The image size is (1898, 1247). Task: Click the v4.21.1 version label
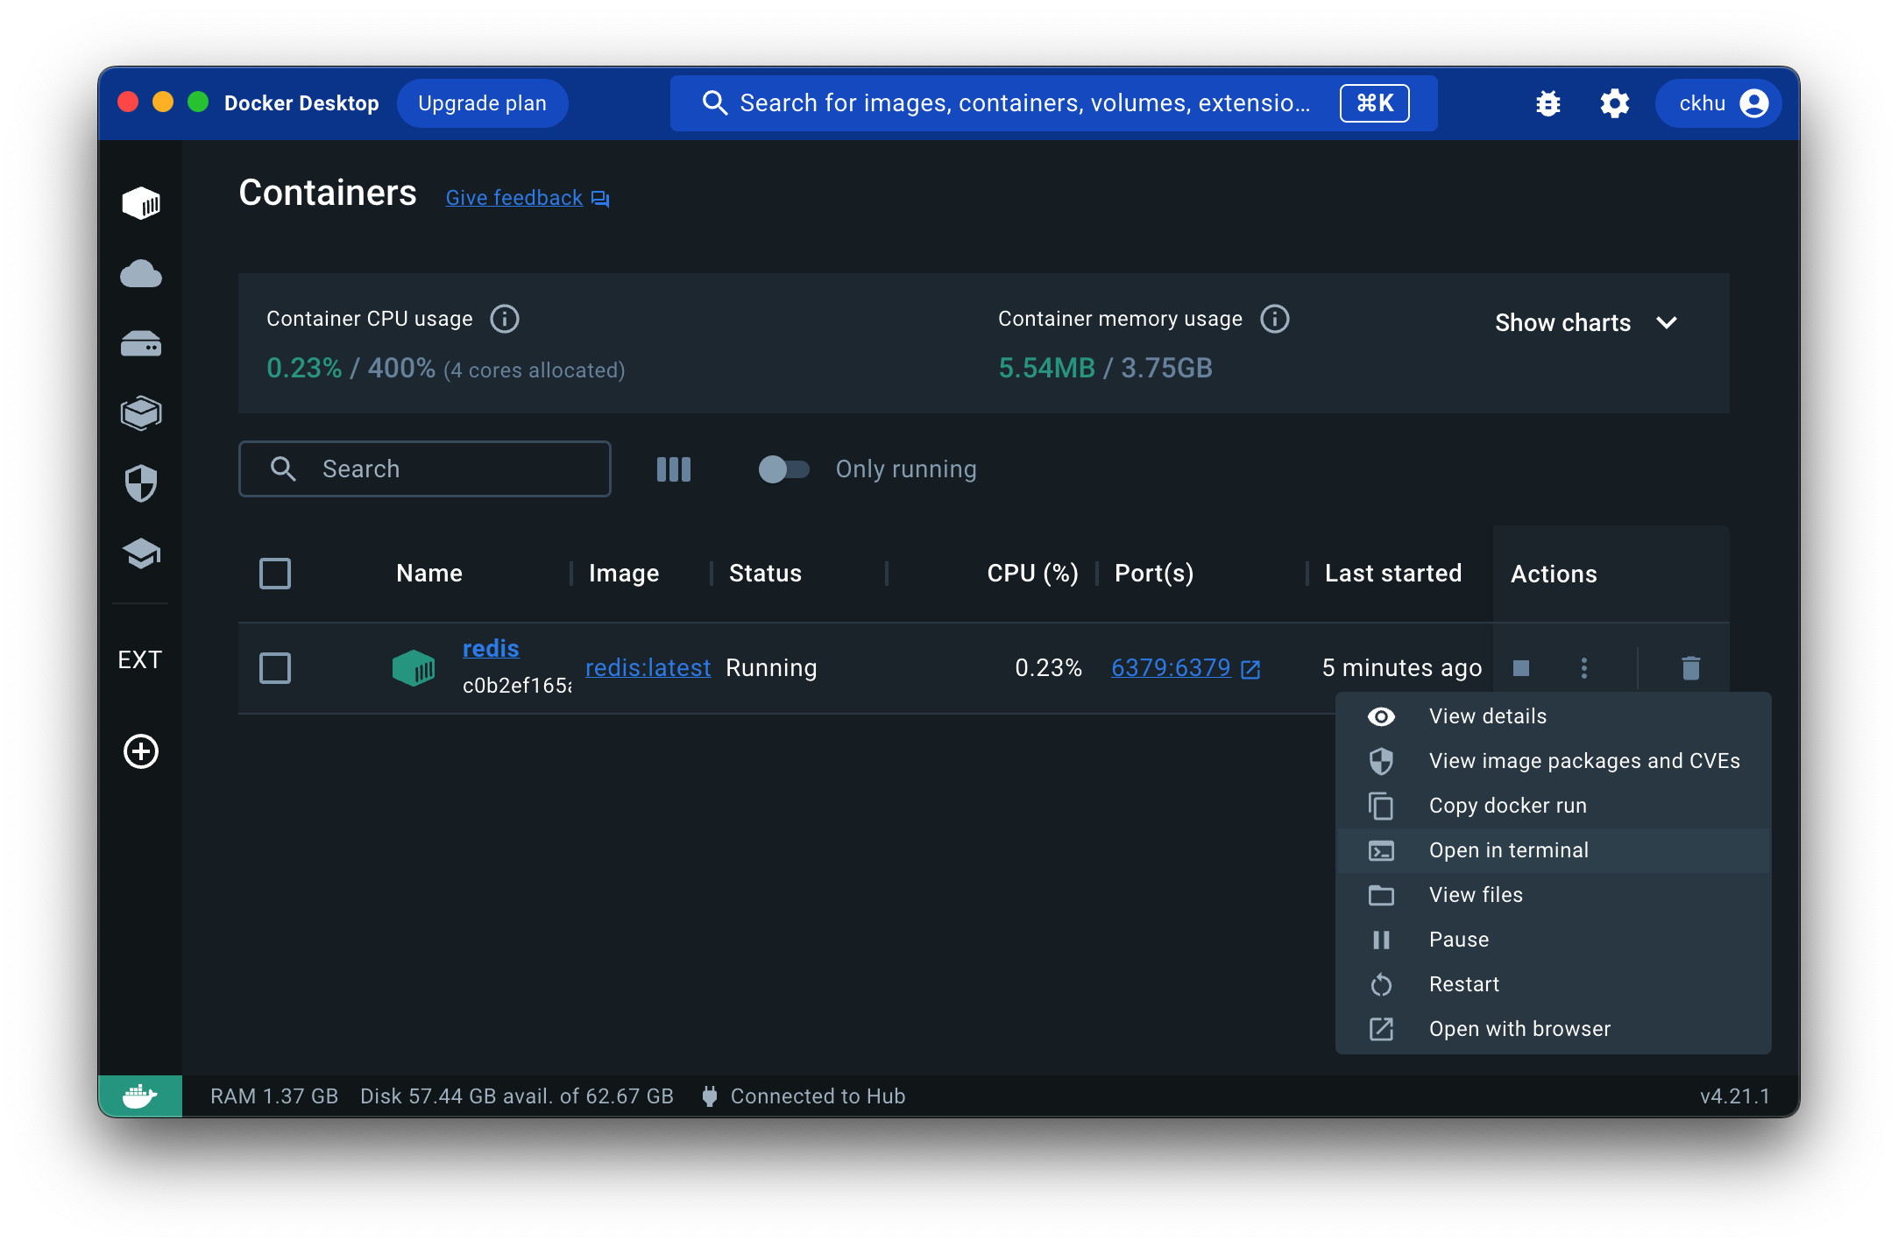1735,1096
